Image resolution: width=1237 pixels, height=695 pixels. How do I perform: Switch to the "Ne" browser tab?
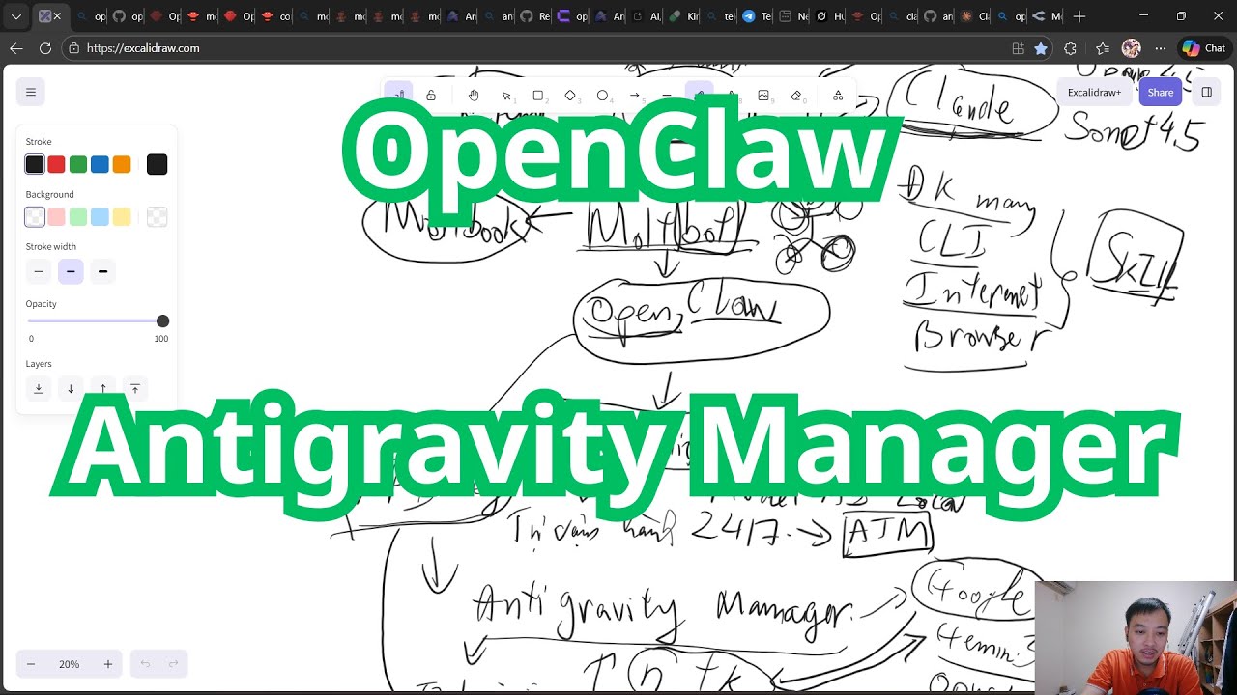pyautogui.click(x=793, y=16)
